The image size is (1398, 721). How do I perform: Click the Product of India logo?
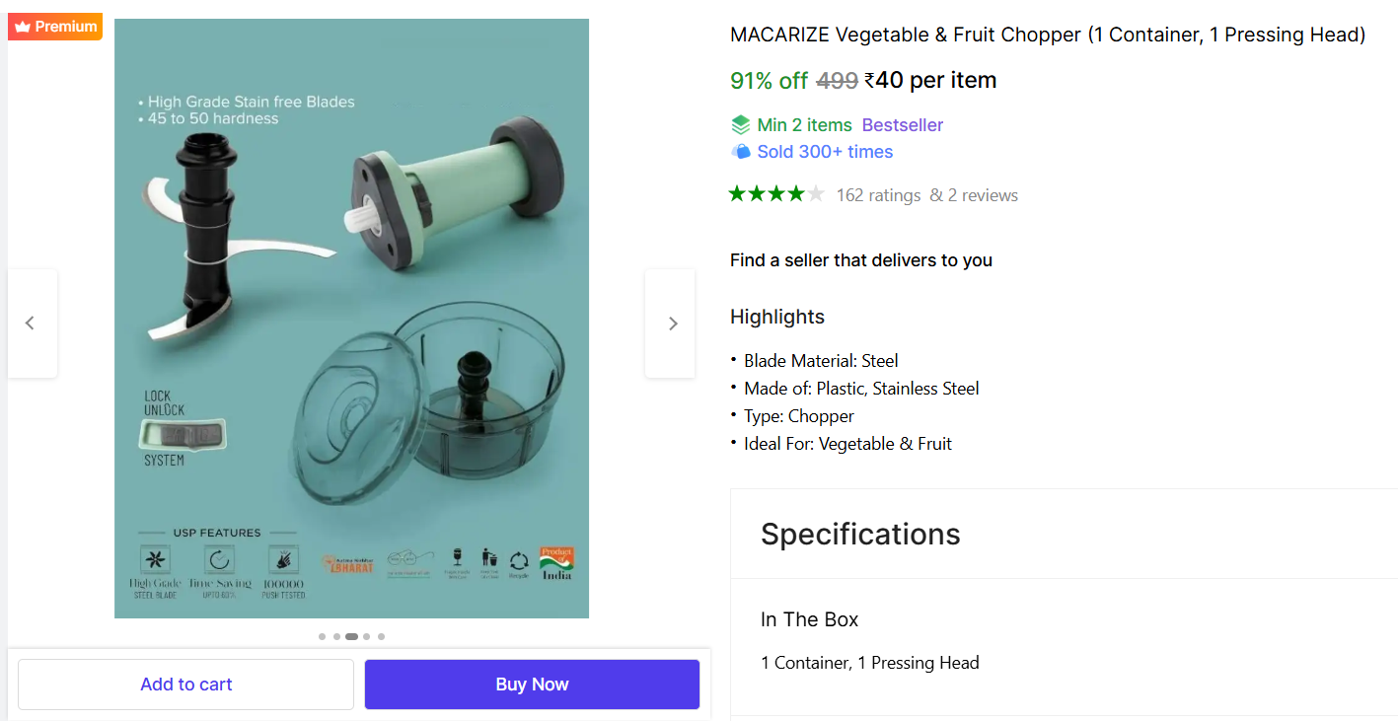point(556,562)
